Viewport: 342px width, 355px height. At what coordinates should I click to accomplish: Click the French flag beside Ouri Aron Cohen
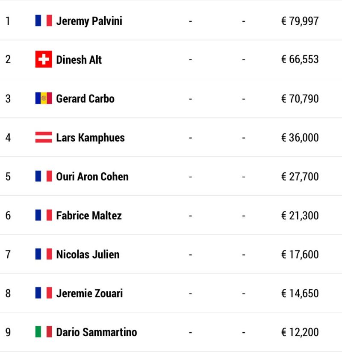coord(44,176)
